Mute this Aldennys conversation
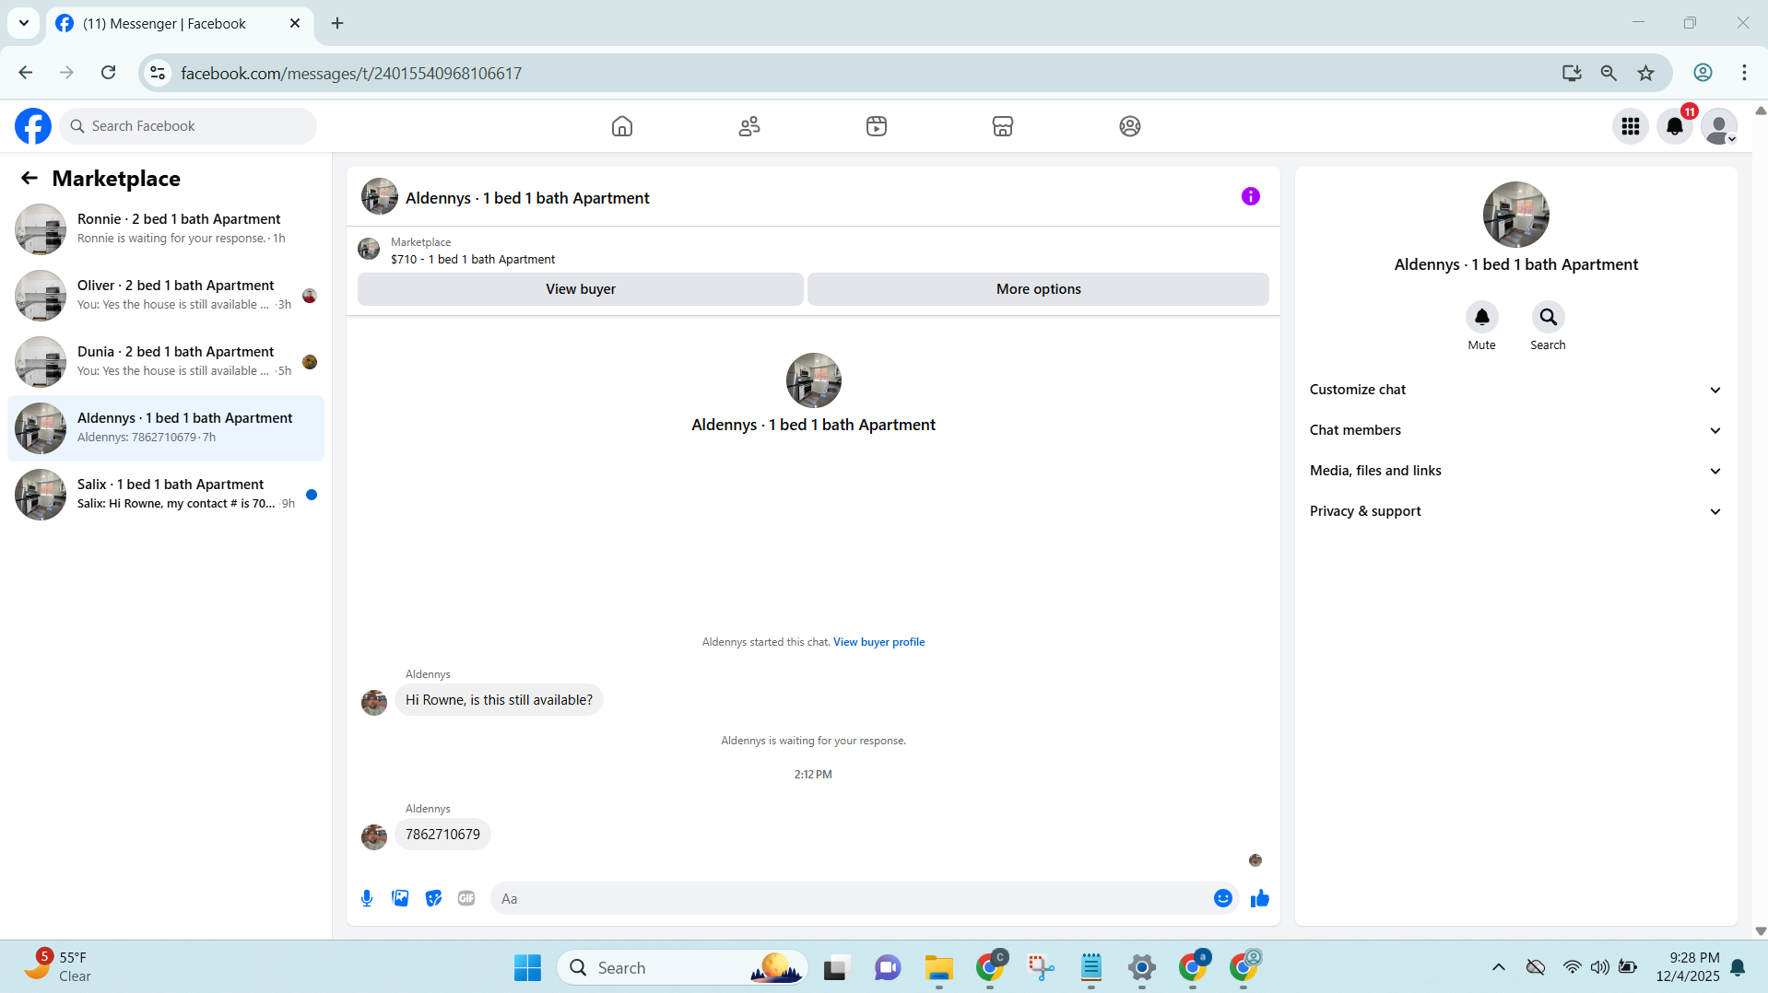 1482,318
